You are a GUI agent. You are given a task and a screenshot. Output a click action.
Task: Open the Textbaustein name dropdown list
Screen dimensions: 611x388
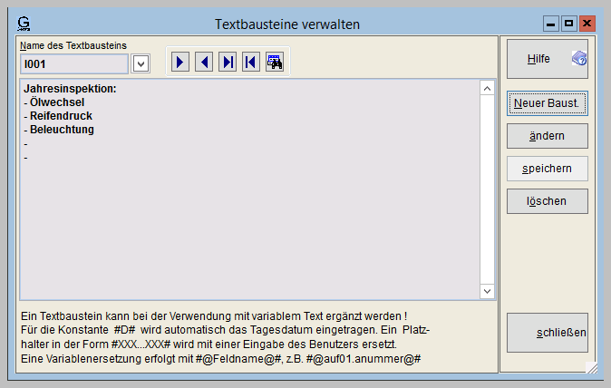tap(141, 63)
